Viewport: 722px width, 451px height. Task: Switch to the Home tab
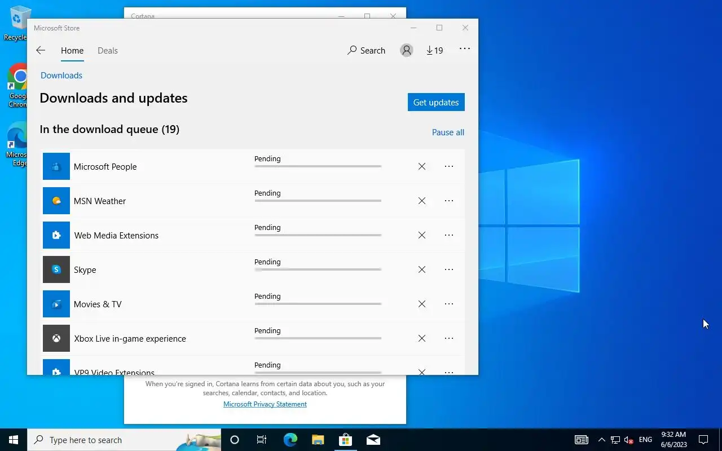click(x=72, y=50)
